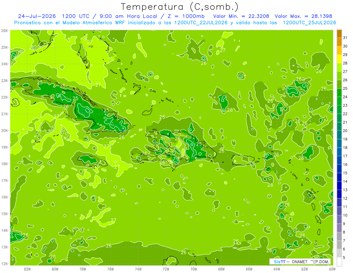Click latitude axis label "22N"

point(5,97)
